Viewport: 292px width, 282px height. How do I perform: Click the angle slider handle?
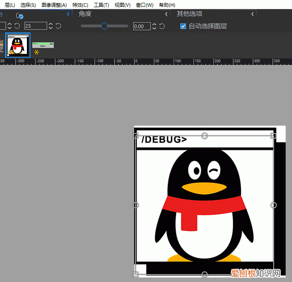[104, 26]
